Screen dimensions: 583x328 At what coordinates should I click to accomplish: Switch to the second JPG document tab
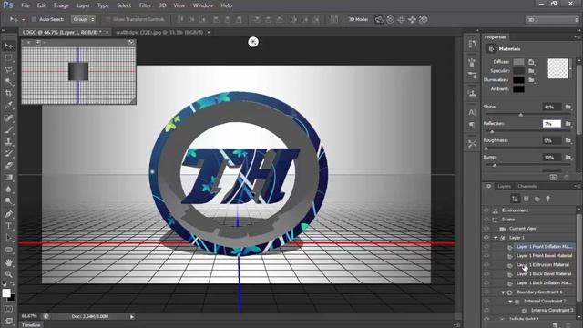coord(160,33)
